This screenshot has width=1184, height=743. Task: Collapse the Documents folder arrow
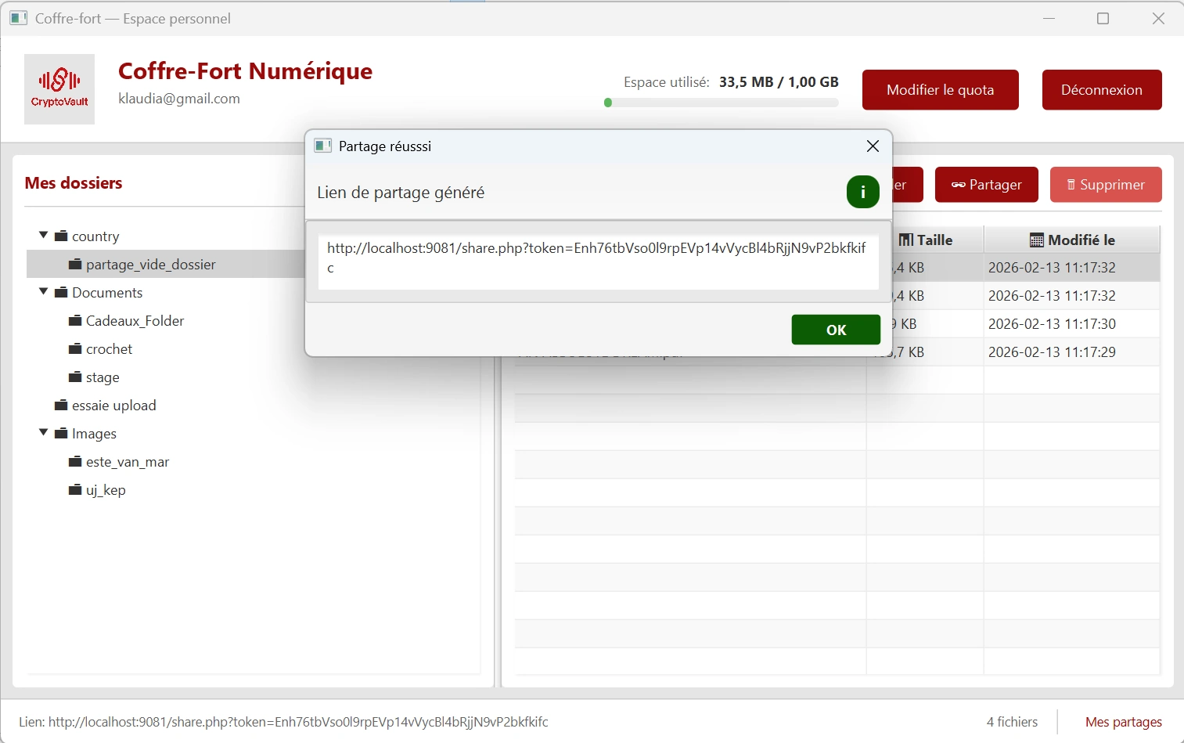point(44,292)
